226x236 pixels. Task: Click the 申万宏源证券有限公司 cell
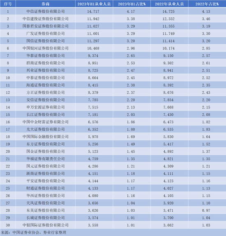pyautogui.click(x=46, y=107)
